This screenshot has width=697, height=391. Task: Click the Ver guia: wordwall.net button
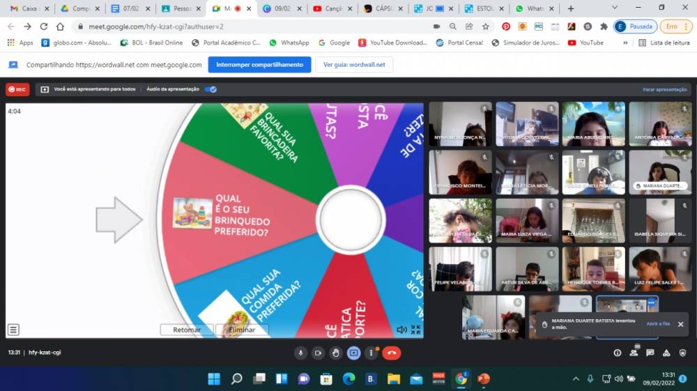pyautogui.click(x=354, y=65)
